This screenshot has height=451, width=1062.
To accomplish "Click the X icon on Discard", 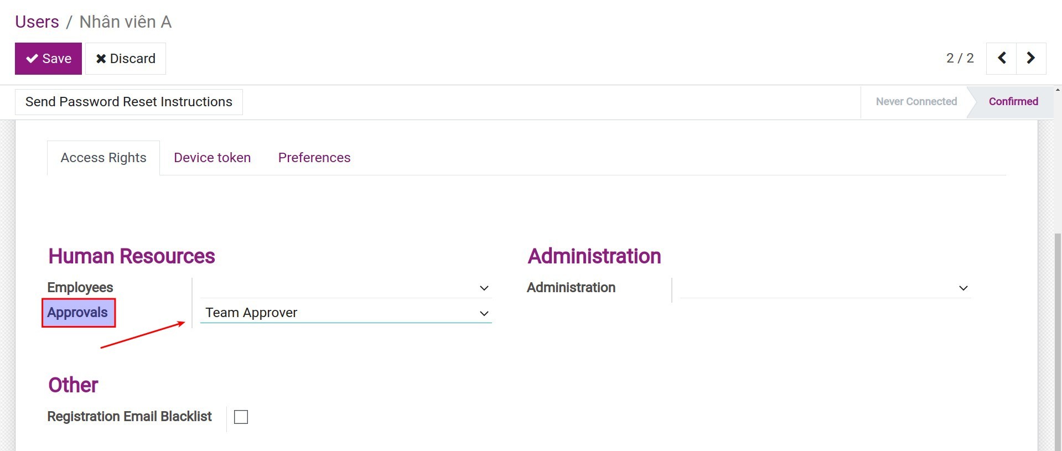I will click(100, 58).
